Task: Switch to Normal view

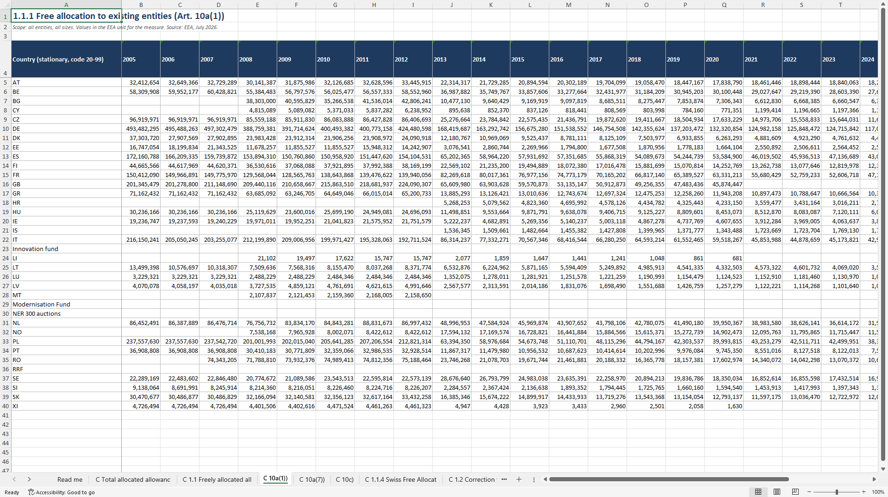Action: click(x=758, y=492)
